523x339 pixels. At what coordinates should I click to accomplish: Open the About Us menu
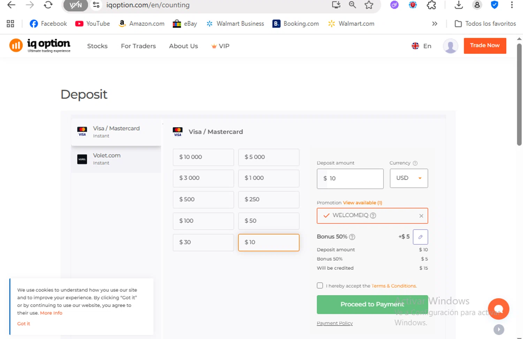pos(183,46)
